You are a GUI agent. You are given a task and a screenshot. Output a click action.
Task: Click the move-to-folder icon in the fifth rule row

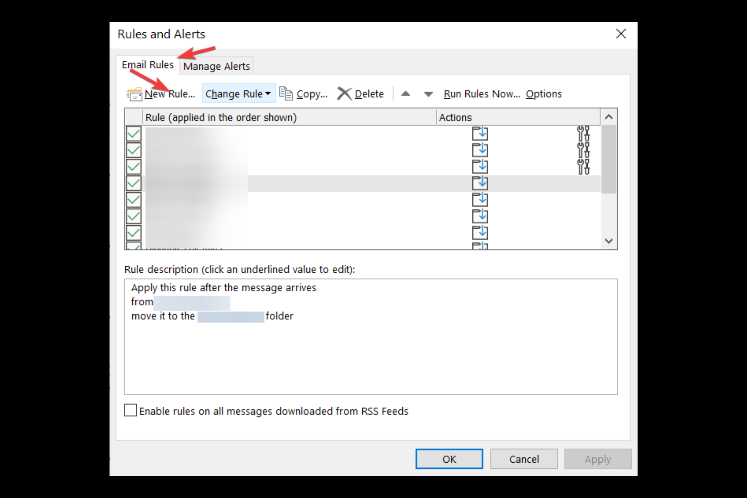(480, 200)
